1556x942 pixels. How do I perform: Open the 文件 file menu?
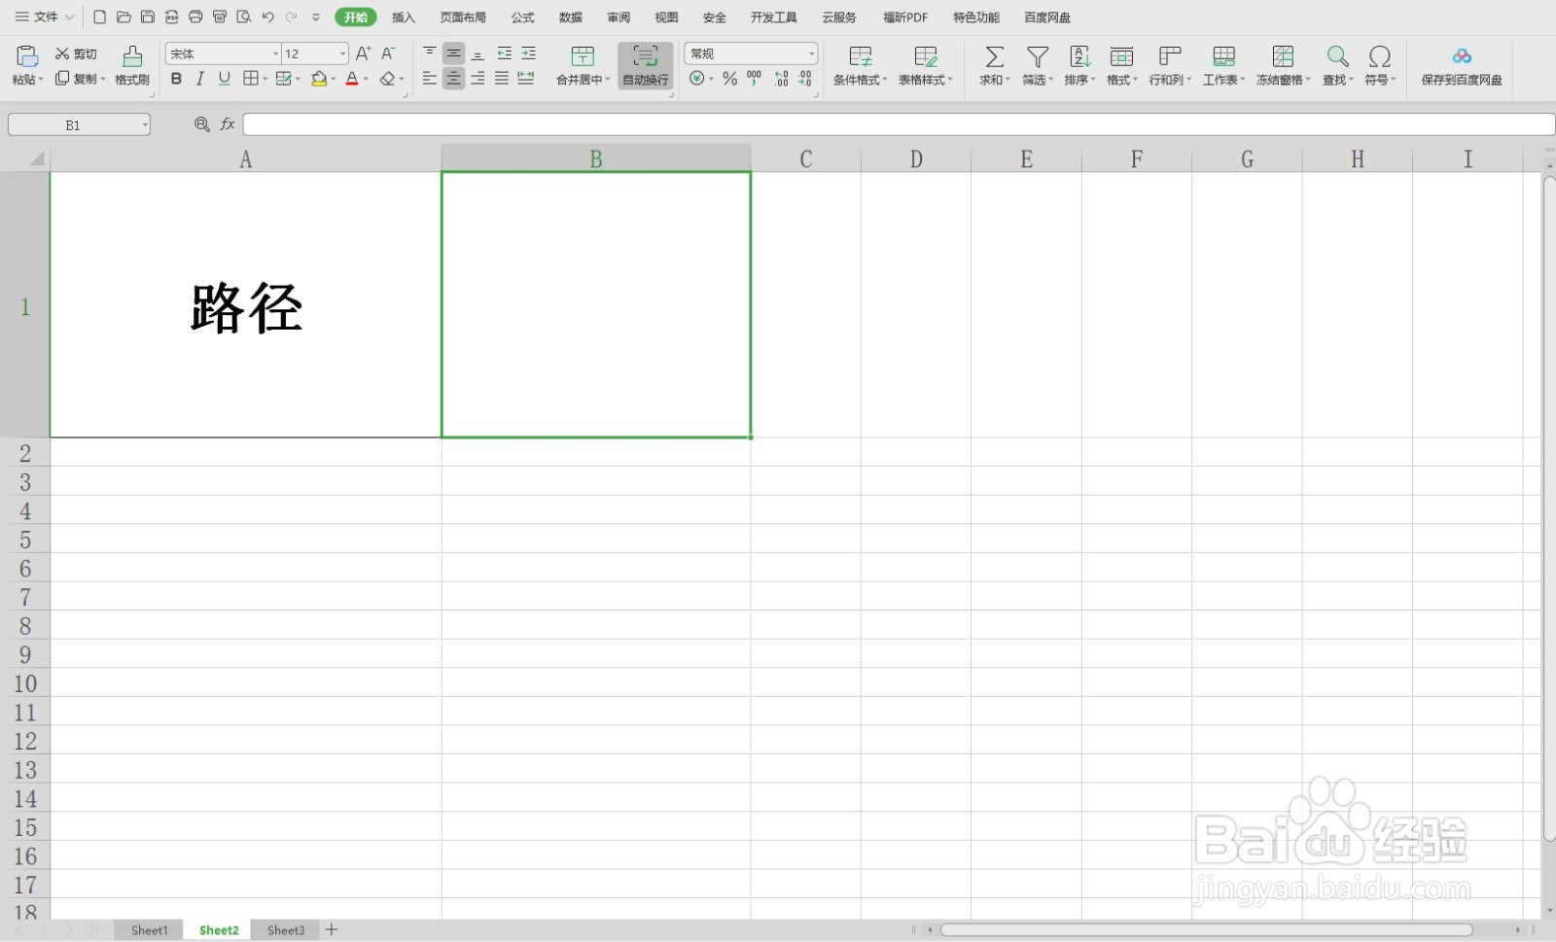(45, 17)
